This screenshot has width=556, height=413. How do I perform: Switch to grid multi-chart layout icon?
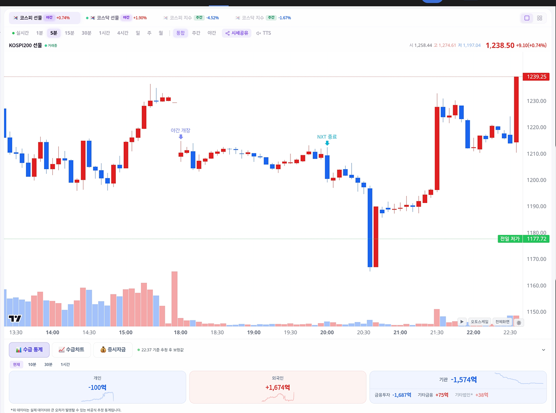[x=539, y=18]
